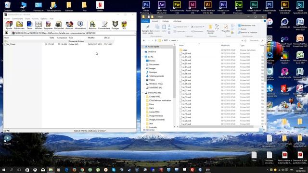Open Outils menu in WinRAR
This screenshot has width=308, height=173.
coord(27,19)
